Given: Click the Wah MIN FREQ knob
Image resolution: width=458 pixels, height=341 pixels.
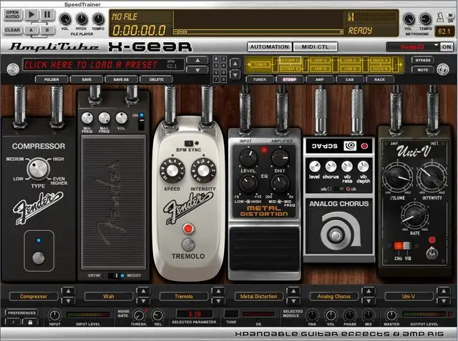Looking at the screenshot, I should (87, 118).
